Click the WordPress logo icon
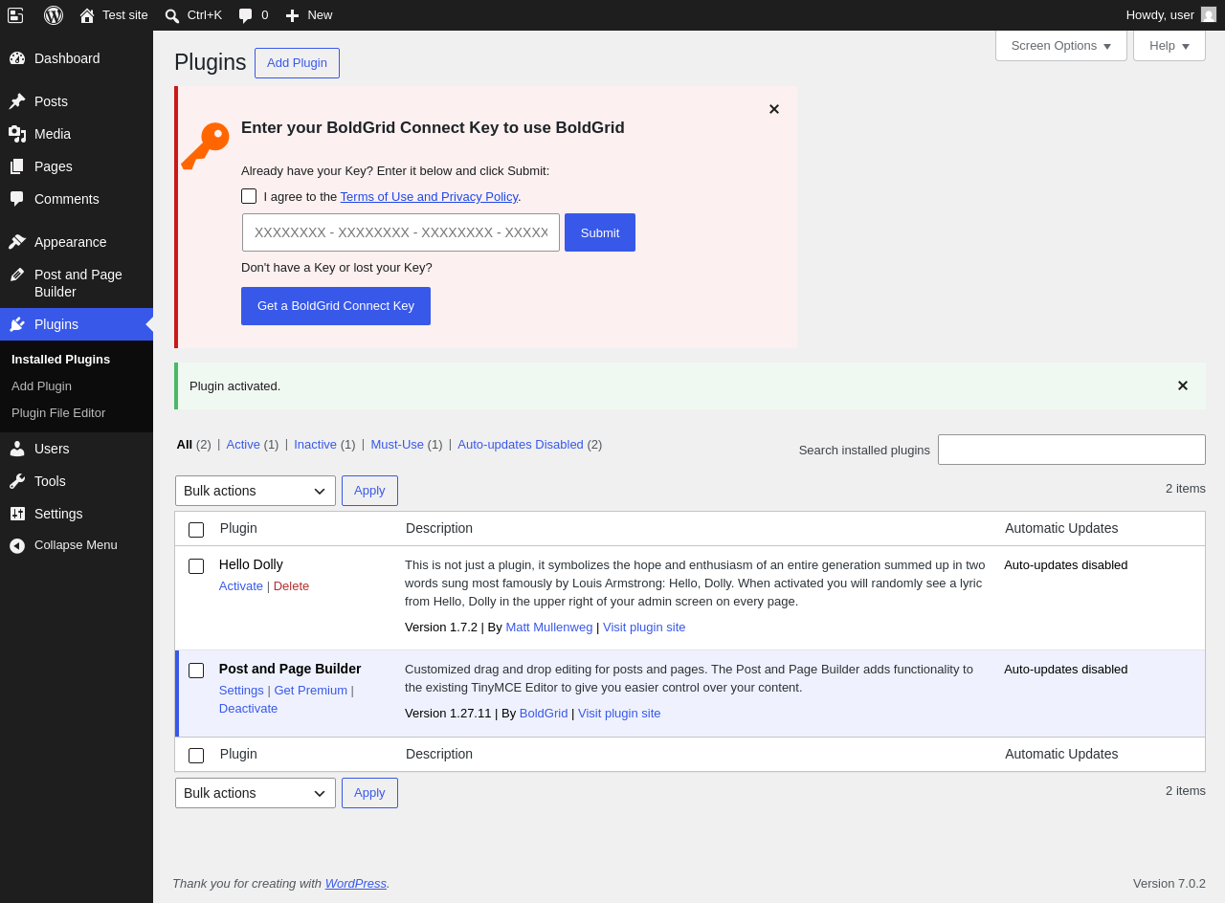The width and height of the screenshot is (1225, 903). pyautogui.click(x=54, y=15)
